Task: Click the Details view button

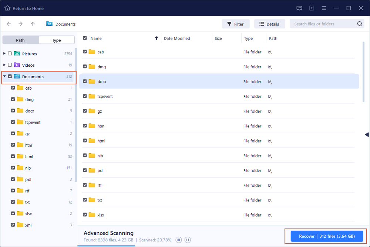Action: 269,24
